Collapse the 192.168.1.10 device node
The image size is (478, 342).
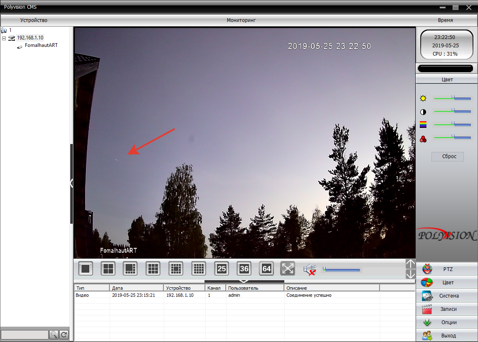[4, 38]
